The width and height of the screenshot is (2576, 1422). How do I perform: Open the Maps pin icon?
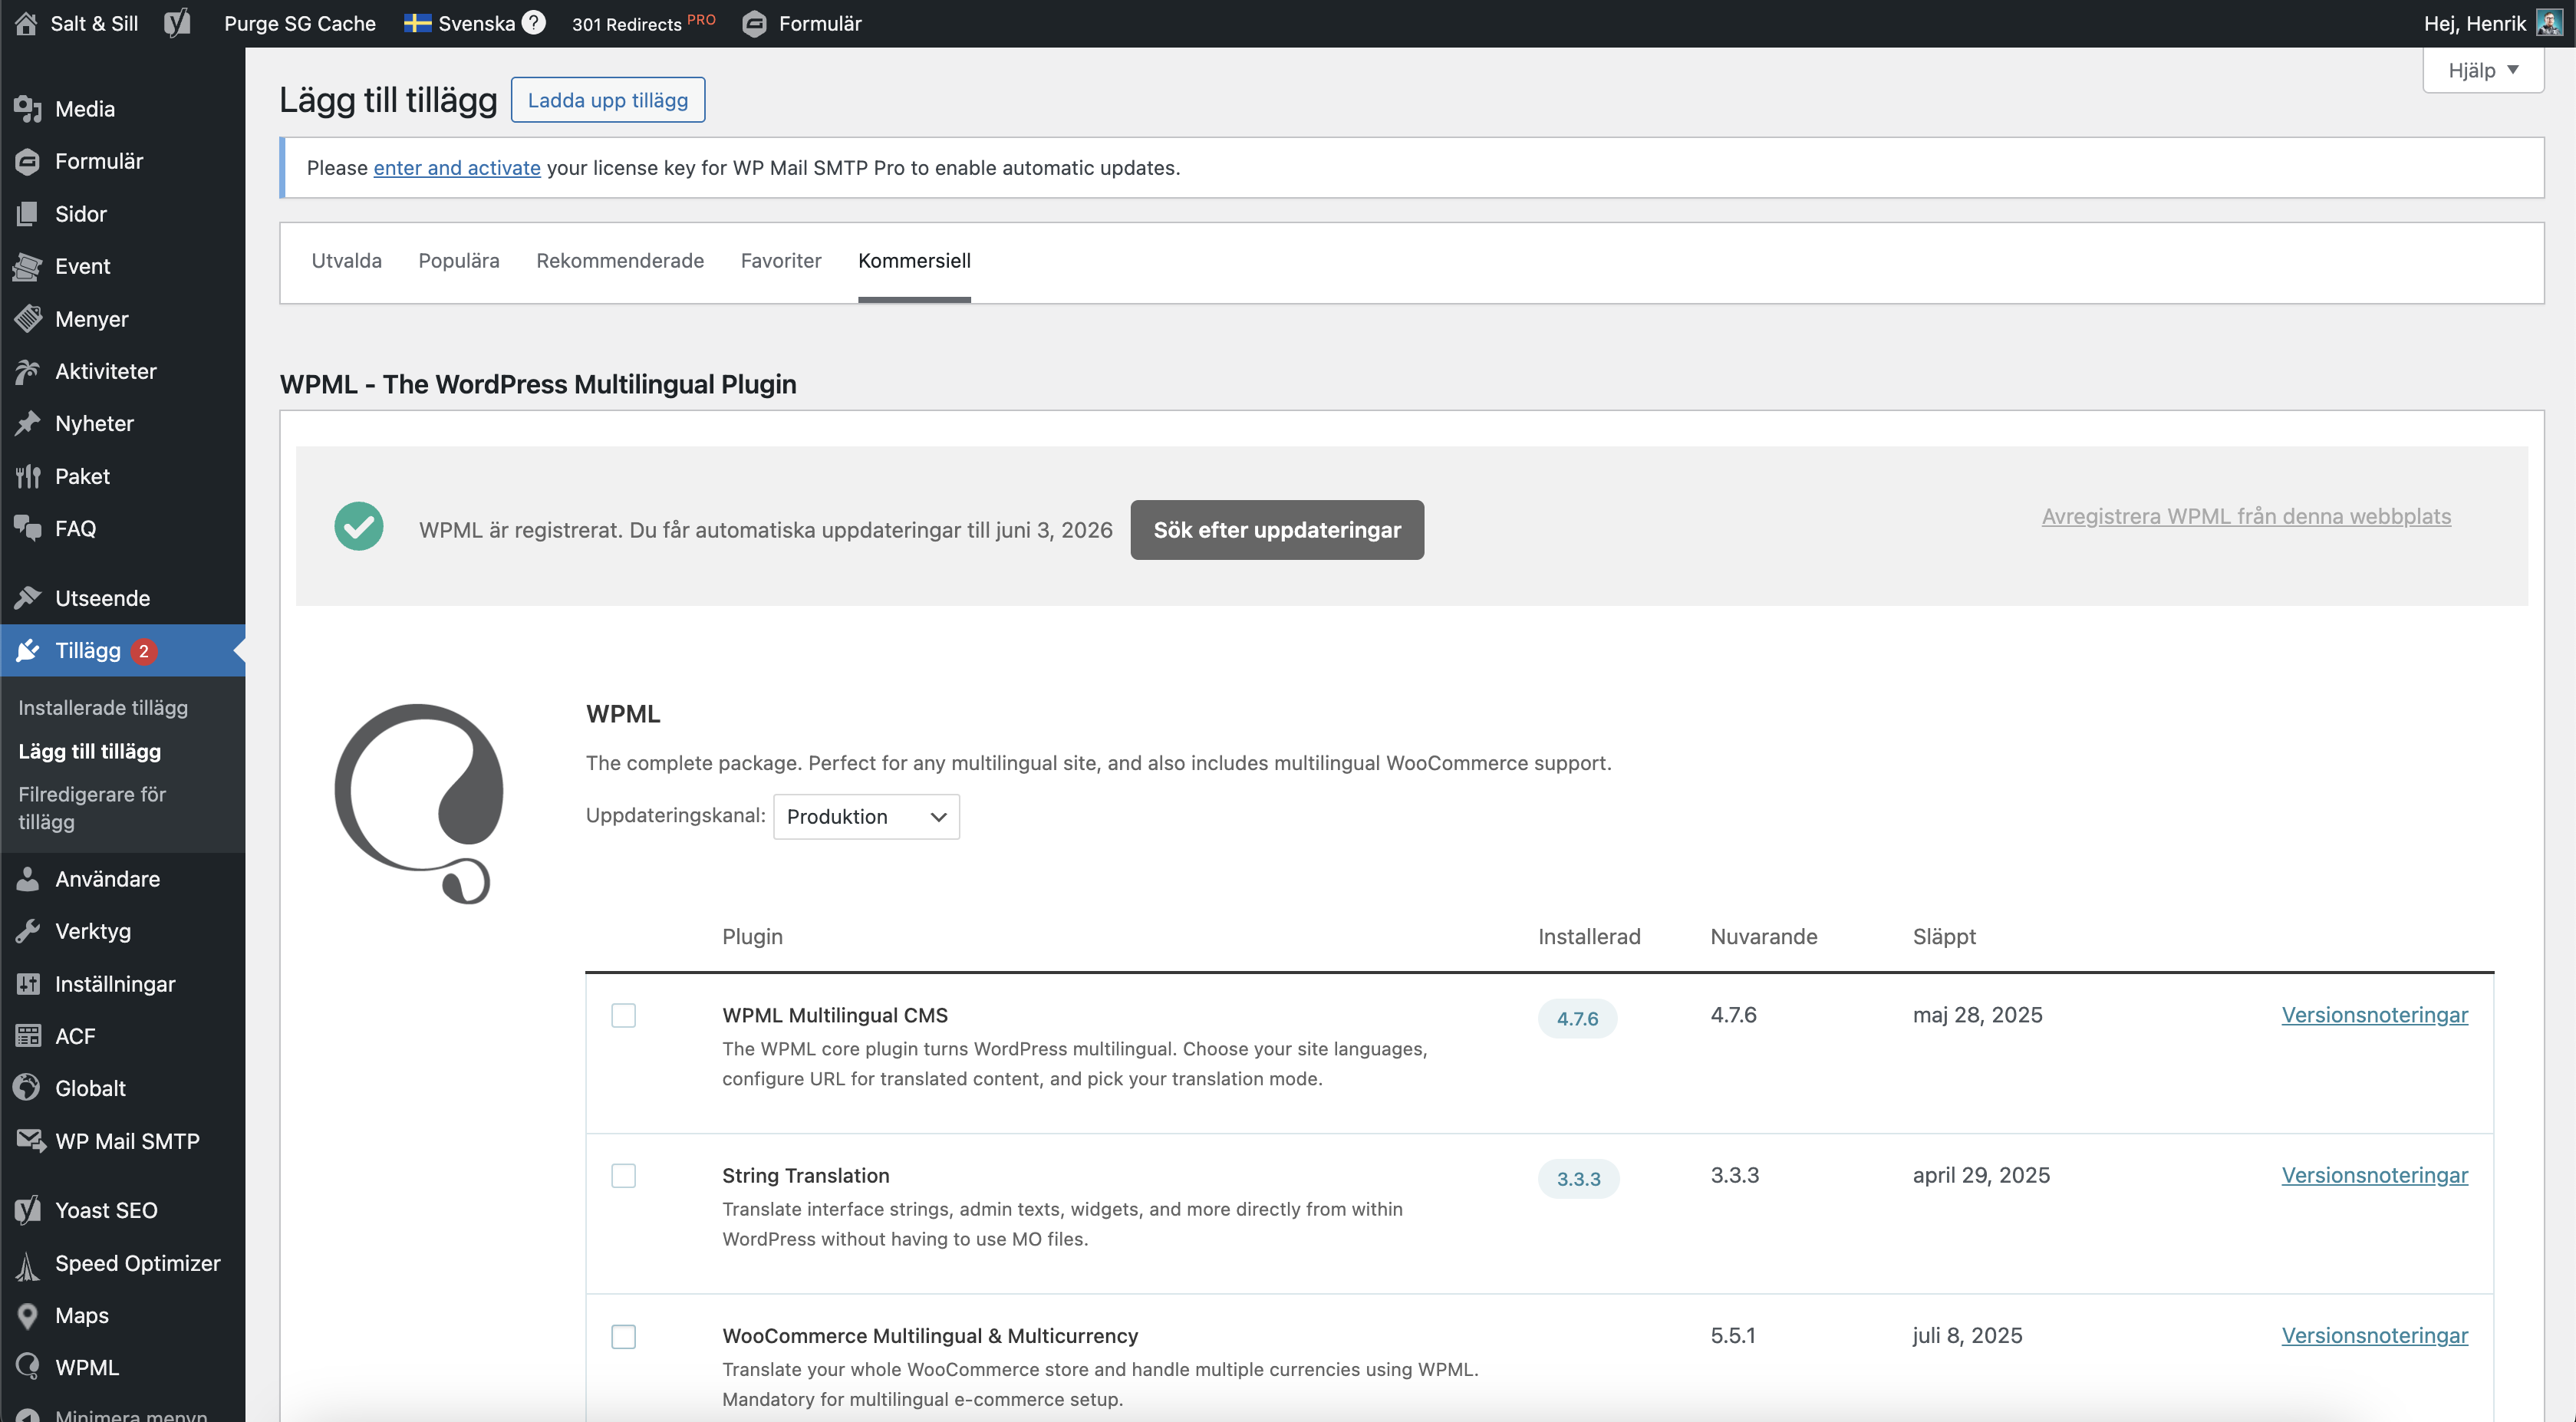pos(28,1315)
